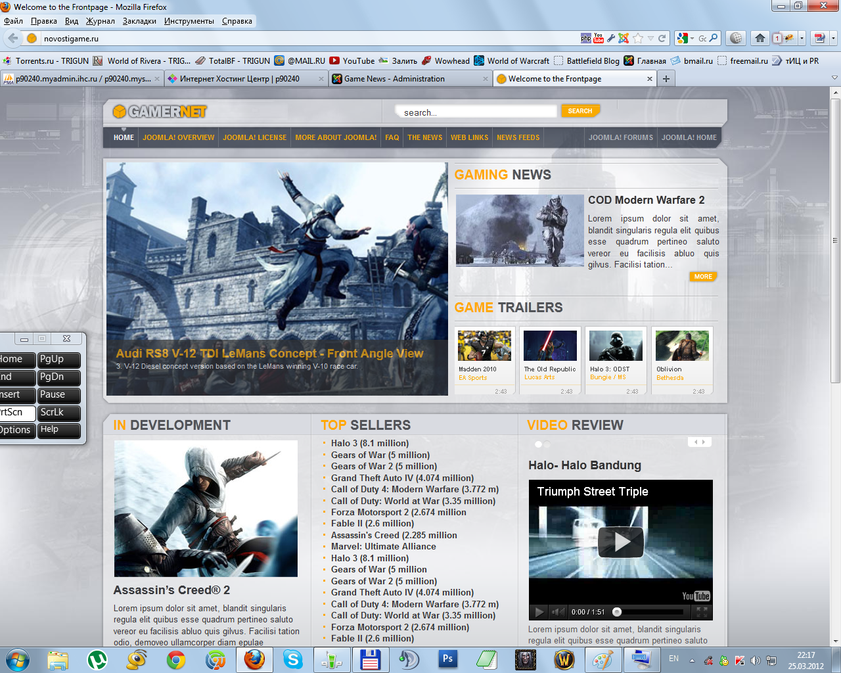Open THE NEWS menu item

pos(424,137)
